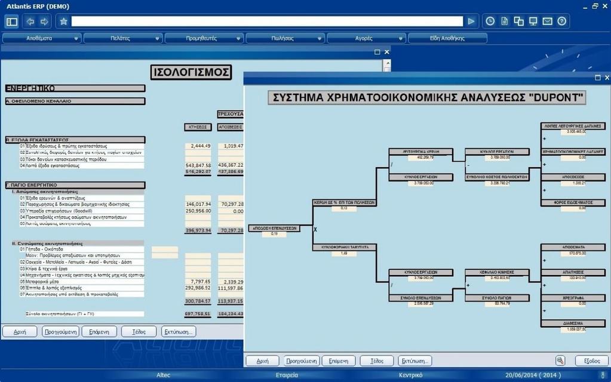
Task: Expand the Αποθέματα menu arrow
Action: [76, 39]
